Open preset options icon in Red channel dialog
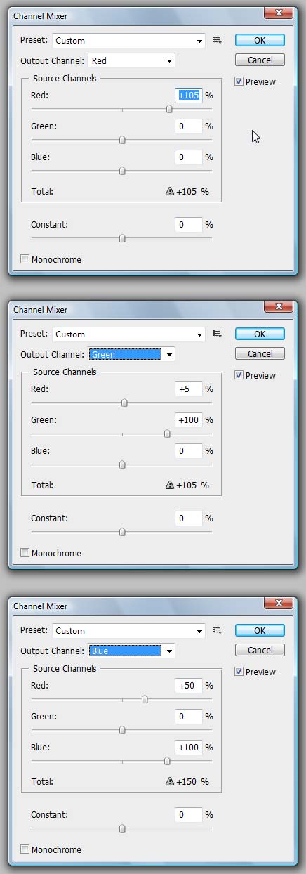This screenshot has height=874, width=306. (x=218, y=41)
